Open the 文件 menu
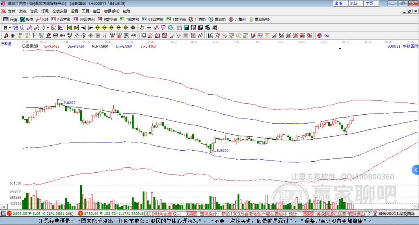Viewport: 419px width, 225px height. coord(12,11)
